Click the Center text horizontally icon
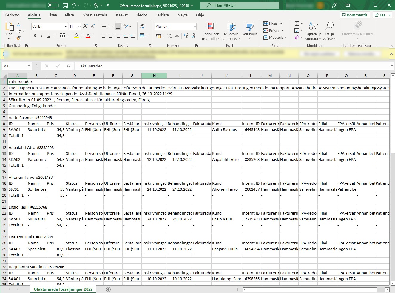The height and width of the screenshot is (293, 395). tap(111, 36)
